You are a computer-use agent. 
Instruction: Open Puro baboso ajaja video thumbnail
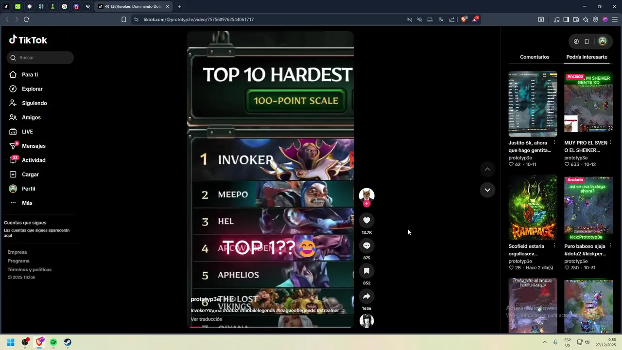click(588, 208)
